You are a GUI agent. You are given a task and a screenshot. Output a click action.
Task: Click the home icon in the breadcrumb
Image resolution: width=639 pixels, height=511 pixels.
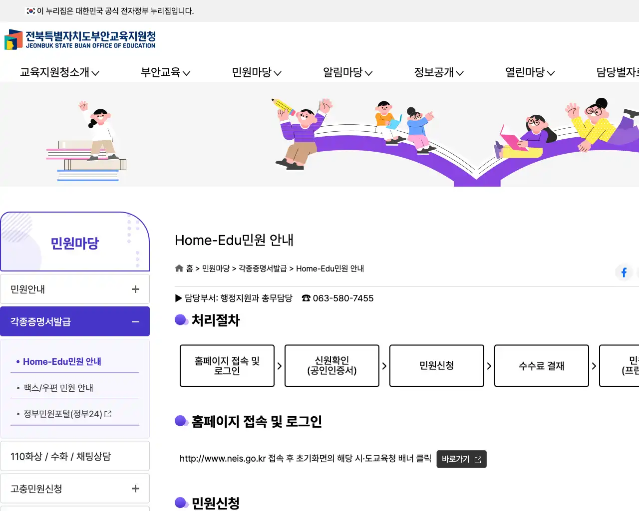(x=179, y=268)
